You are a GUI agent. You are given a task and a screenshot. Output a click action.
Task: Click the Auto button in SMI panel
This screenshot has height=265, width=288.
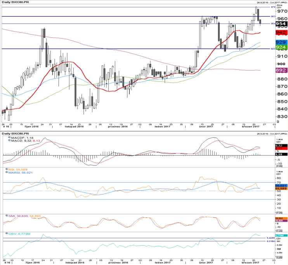(x=279, y=231)
